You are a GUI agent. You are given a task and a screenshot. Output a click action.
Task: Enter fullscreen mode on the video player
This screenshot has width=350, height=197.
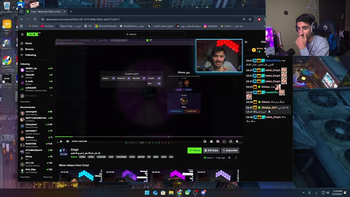[224, 141]
